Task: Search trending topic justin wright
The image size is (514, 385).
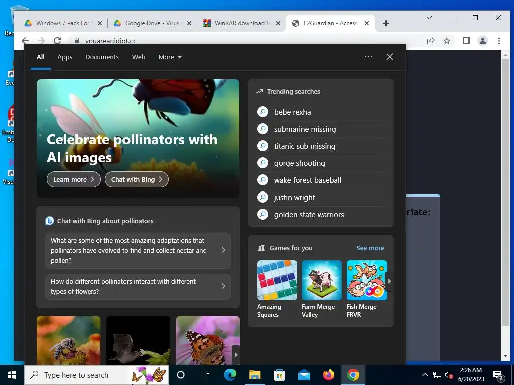Action: coord(321,198)
